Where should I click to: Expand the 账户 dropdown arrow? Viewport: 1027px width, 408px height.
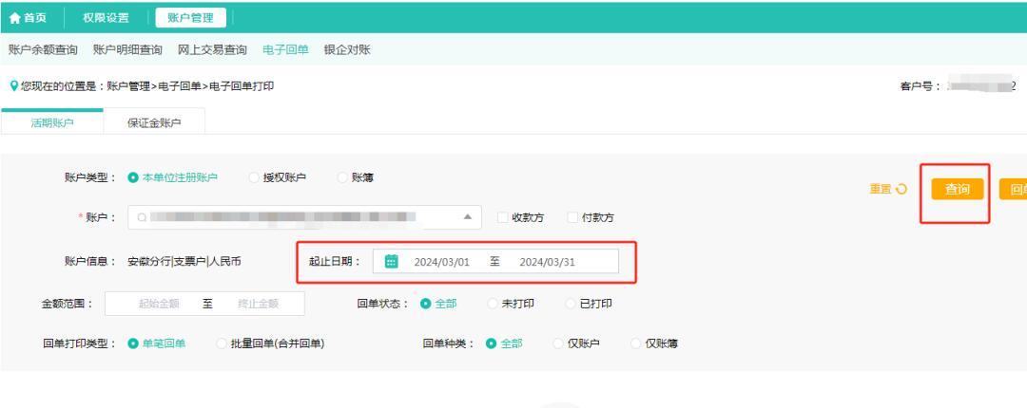(468, 217)
